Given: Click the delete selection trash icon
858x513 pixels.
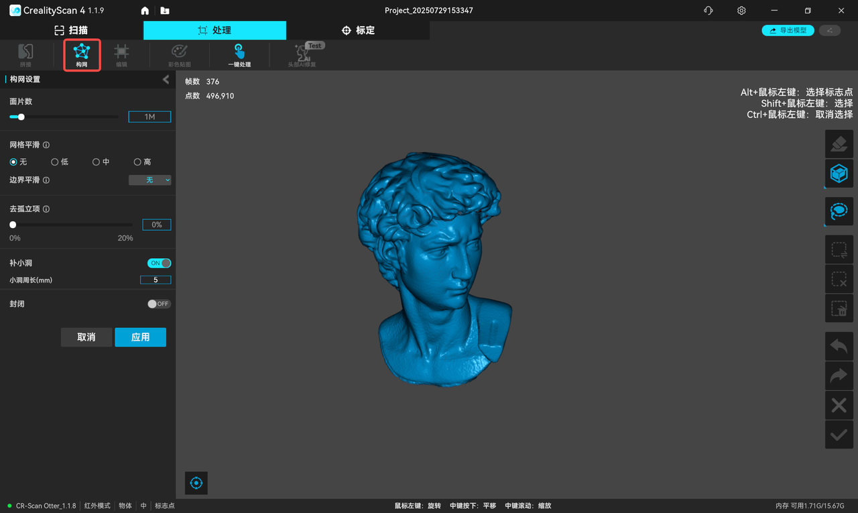Looking at the screenshot, I should pos(839,308).
